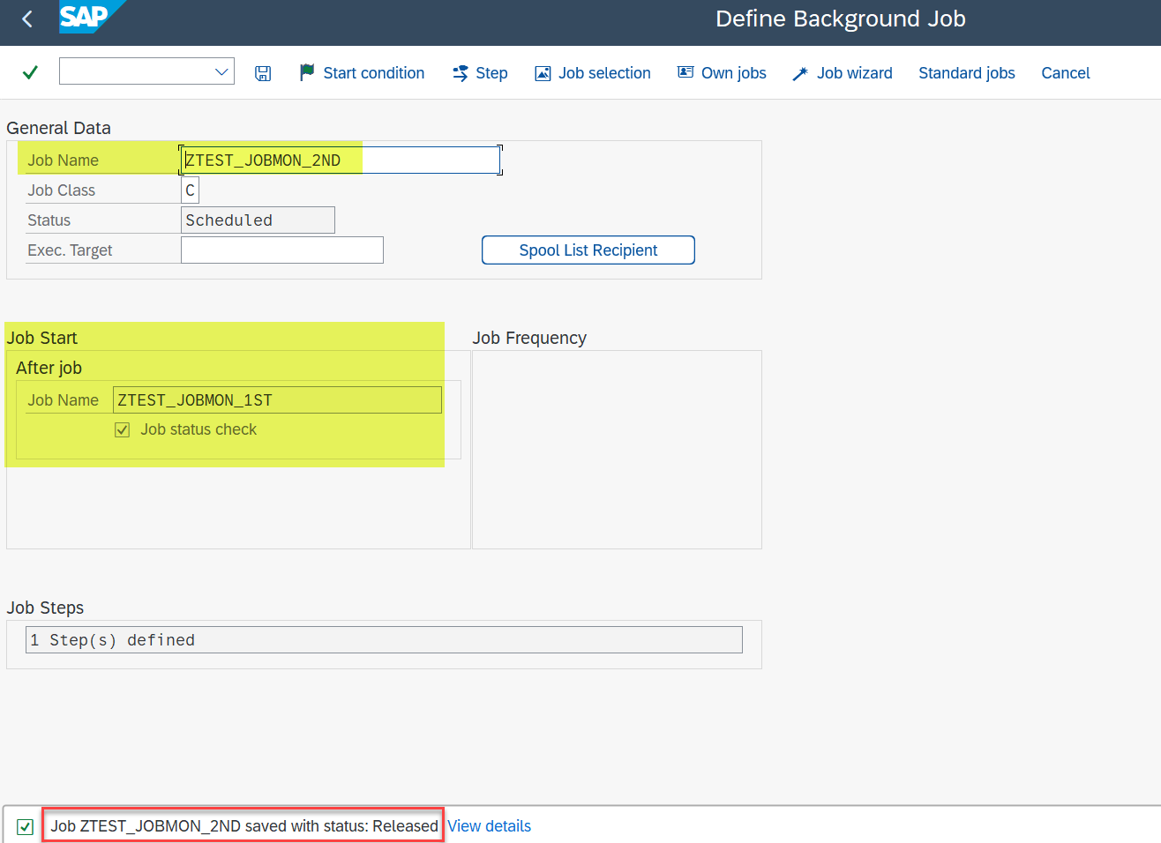Click the 'Status' label in General Data

(49, 220)
